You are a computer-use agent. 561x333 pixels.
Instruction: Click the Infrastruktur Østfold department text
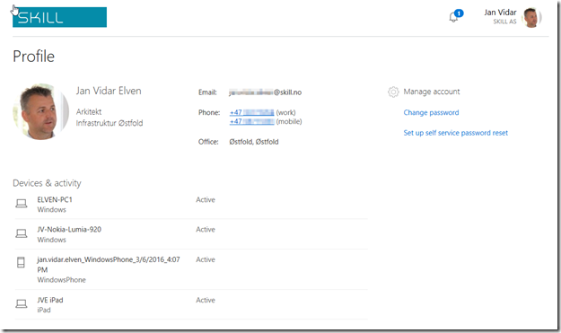pos(110,123)
